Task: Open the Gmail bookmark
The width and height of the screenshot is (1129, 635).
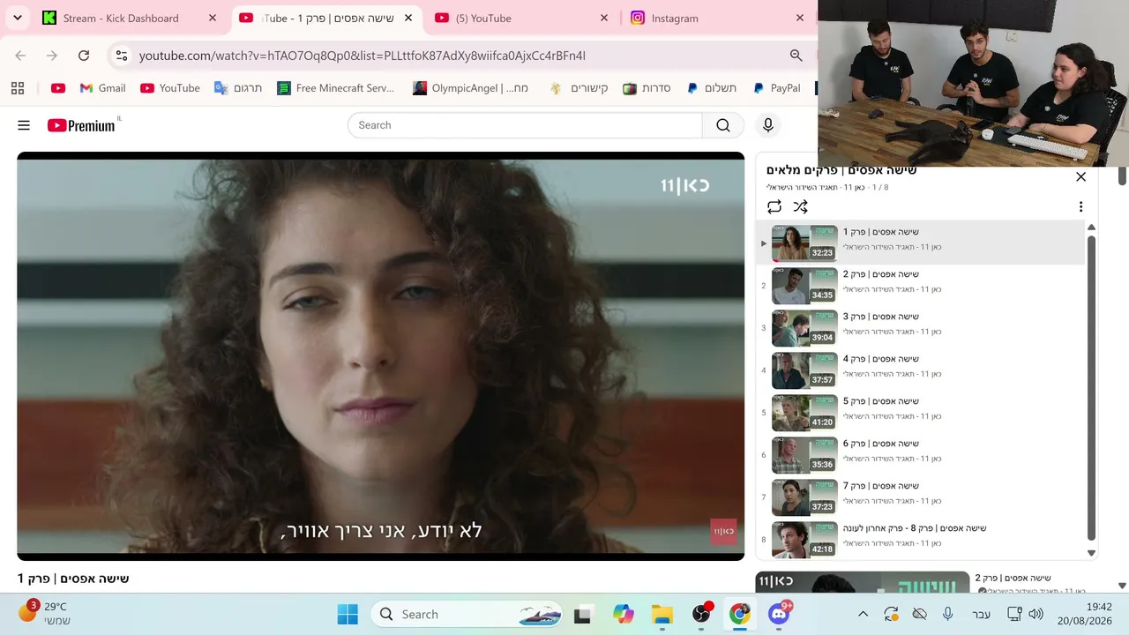Action: pyautogui.click(x=103, y=88)
